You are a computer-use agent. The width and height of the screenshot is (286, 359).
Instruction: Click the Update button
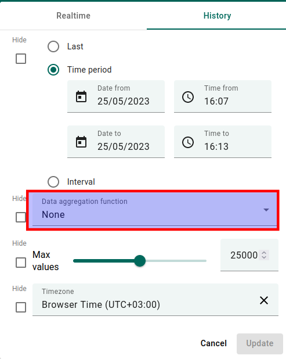(x=260, y=343)
